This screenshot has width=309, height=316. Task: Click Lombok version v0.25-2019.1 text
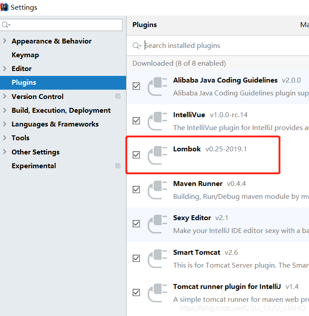click(x=226, y=149)
